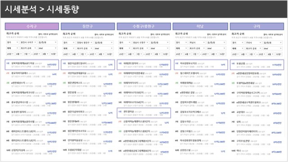Open the start-month 6월 dropdown in 하남 panel
This screenshot has width=288, height=162.
click(x=188, y=54)
